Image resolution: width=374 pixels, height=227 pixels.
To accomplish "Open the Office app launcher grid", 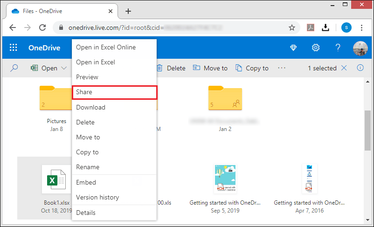I will coord(14,48).
